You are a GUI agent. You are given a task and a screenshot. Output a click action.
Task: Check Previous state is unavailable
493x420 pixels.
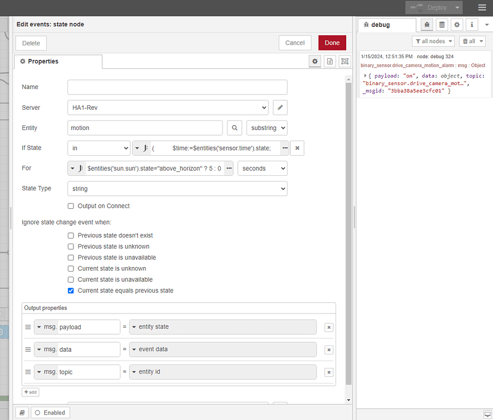click(71, 258)
